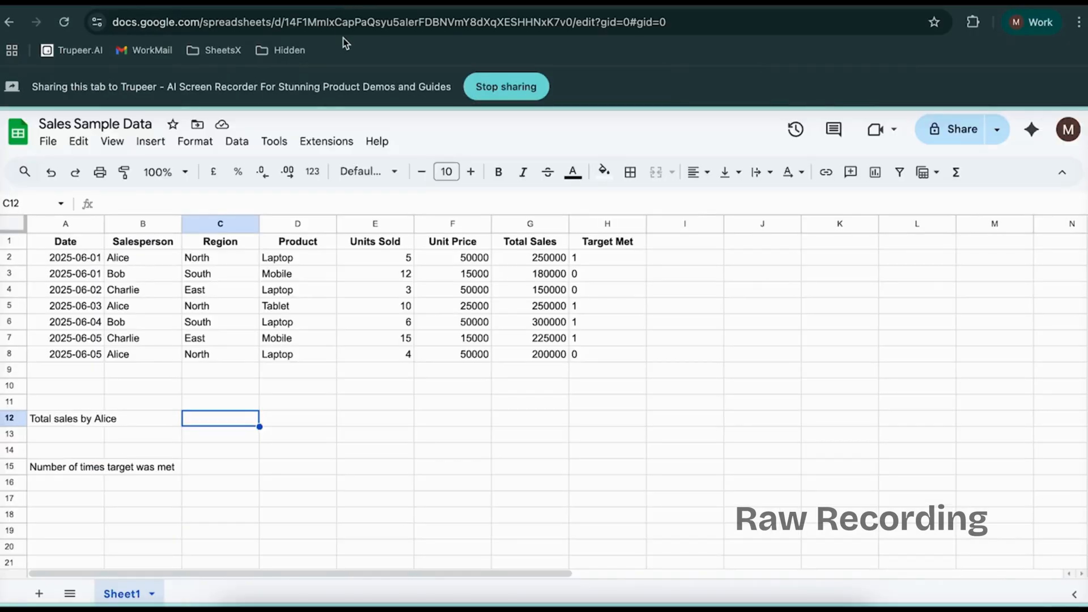Bookmark the page with the star icon
Image resolution: width=1088 pixels, height=612 pixels.
934,22
